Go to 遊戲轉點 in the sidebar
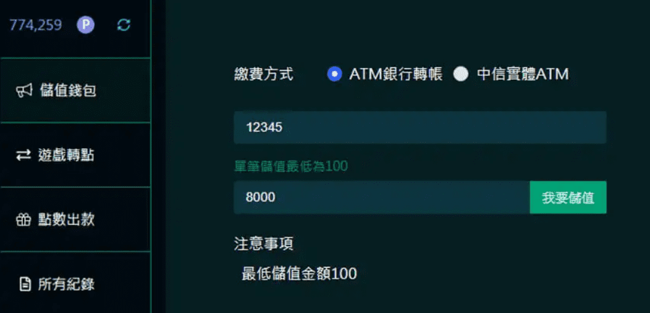The image size is (650, 313). click(75, 155)
